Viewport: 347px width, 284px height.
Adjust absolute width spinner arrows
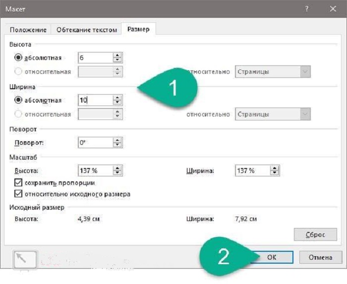click(117, 100)
